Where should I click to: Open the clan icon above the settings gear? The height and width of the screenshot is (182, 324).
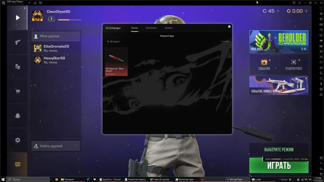17,116
